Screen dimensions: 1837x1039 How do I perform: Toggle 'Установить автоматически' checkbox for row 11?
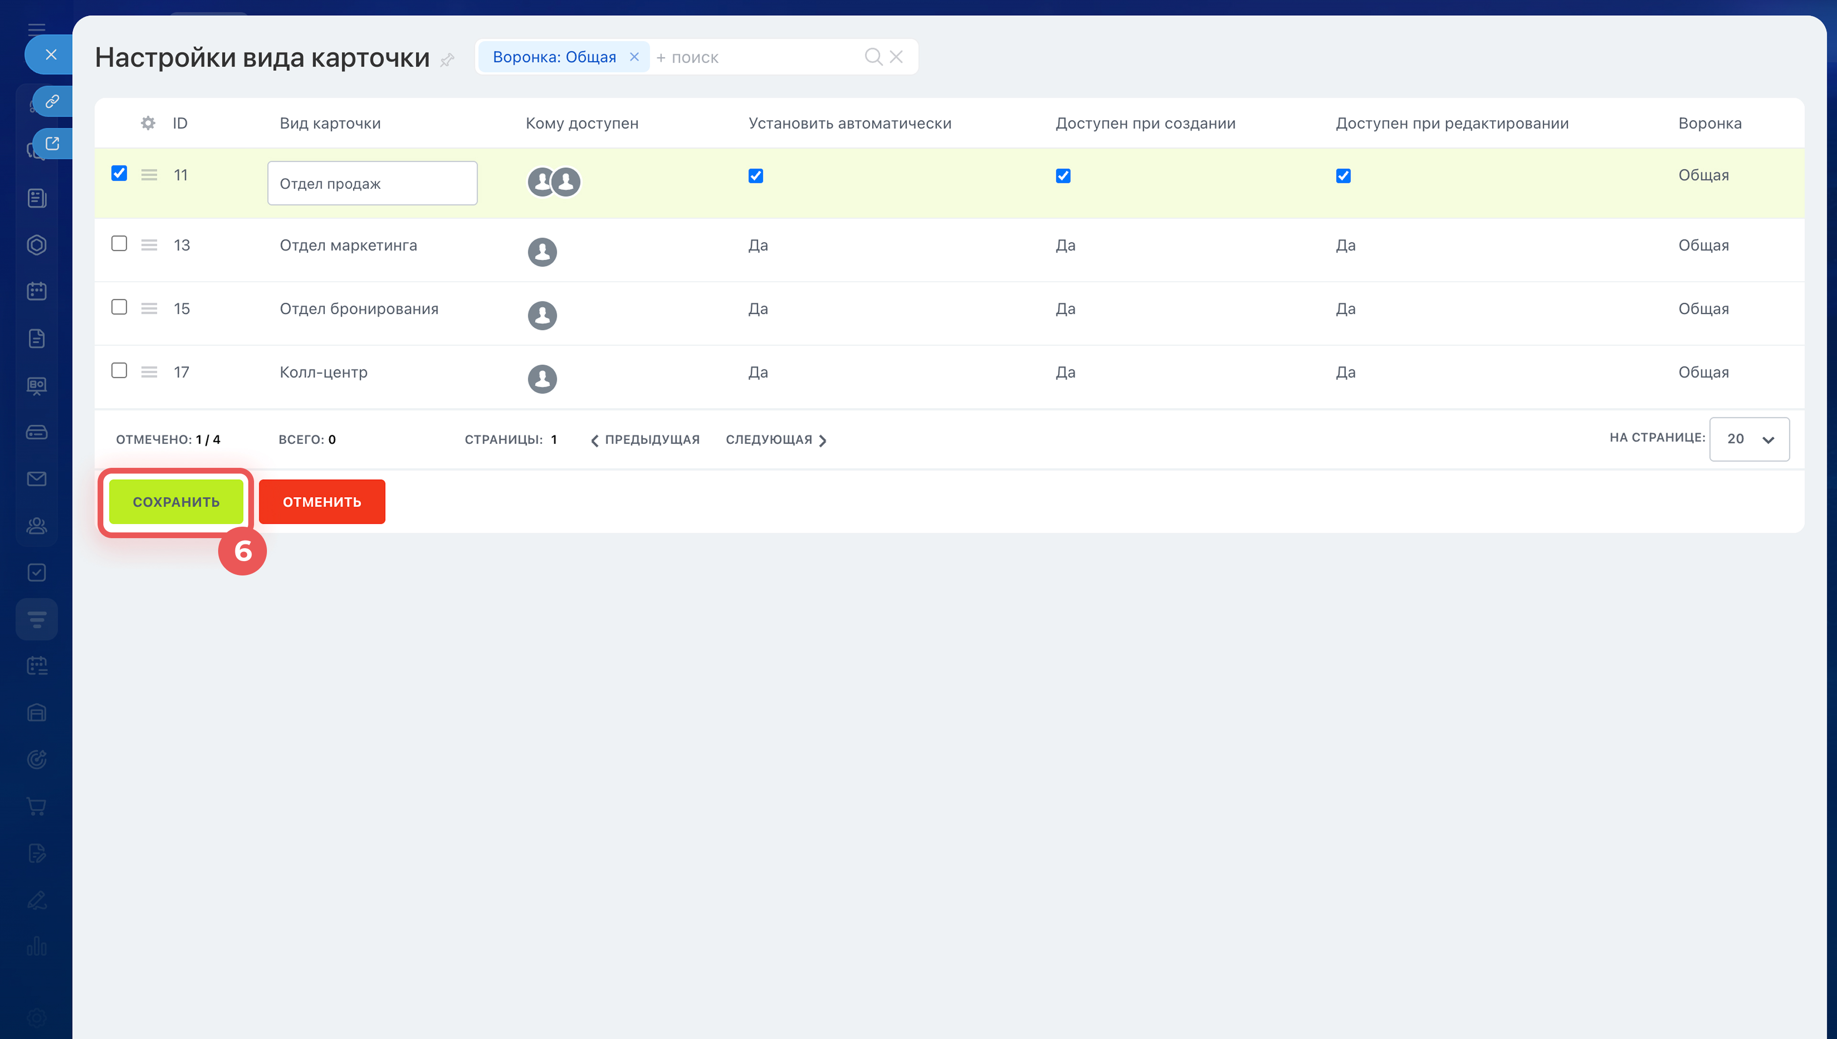coord(755,176)
